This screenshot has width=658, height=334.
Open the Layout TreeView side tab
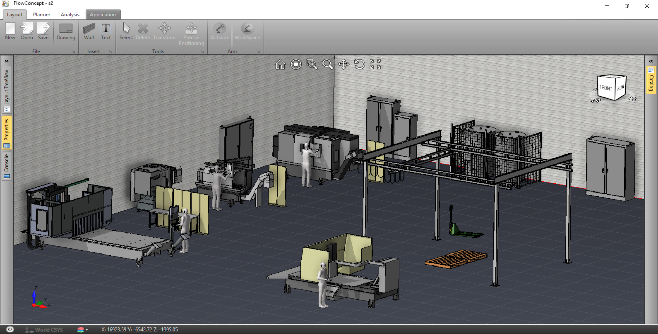[x=7, y=90]
